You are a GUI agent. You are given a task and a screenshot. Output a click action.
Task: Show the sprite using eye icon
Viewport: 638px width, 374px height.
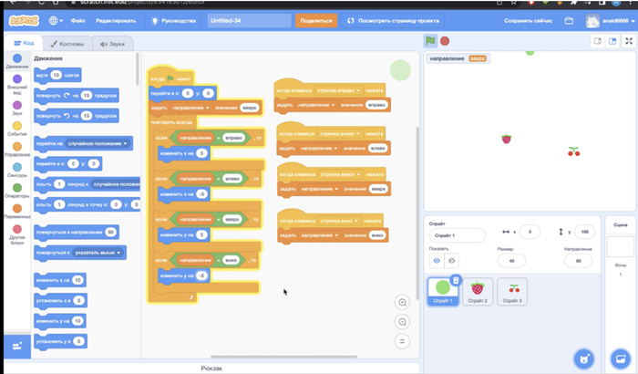(437, 260)
